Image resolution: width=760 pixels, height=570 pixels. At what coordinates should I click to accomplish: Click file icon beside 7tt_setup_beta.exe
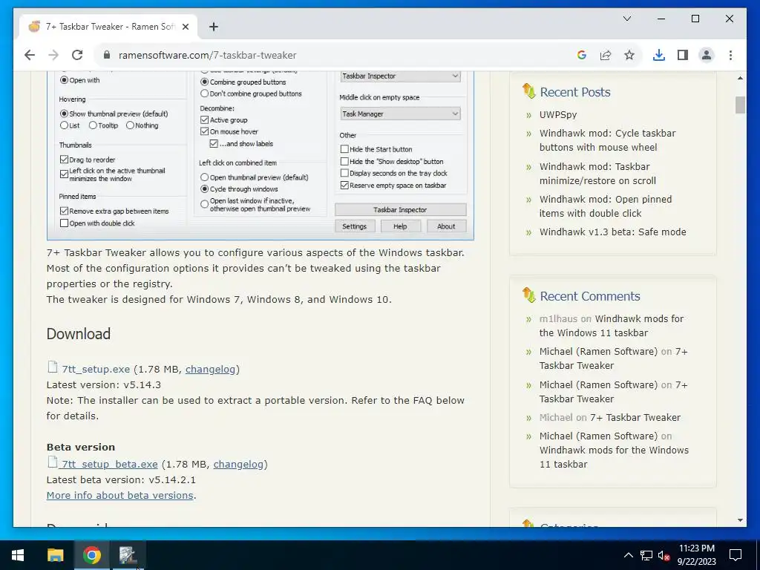point(53,462)
